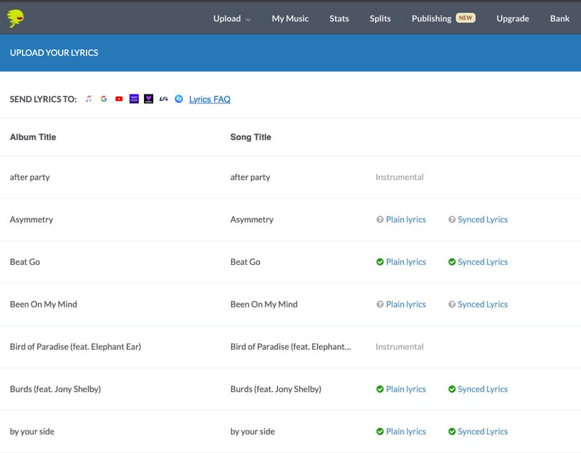
Task: Click green check beside Beat Go Synced Lyrics
Action: (x=452, y=261)
